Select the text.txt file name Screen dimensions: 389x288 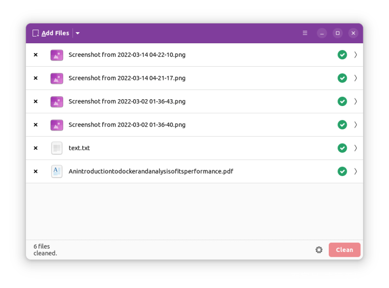pyautogui.click(x=79, y=148)
